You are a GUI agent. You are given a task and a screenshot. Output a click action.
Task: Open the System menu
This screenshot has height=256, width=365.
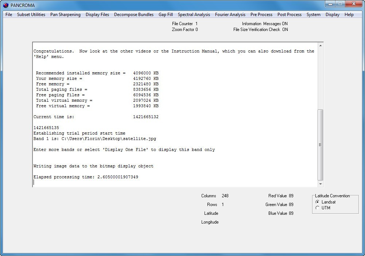click(314, 15)
